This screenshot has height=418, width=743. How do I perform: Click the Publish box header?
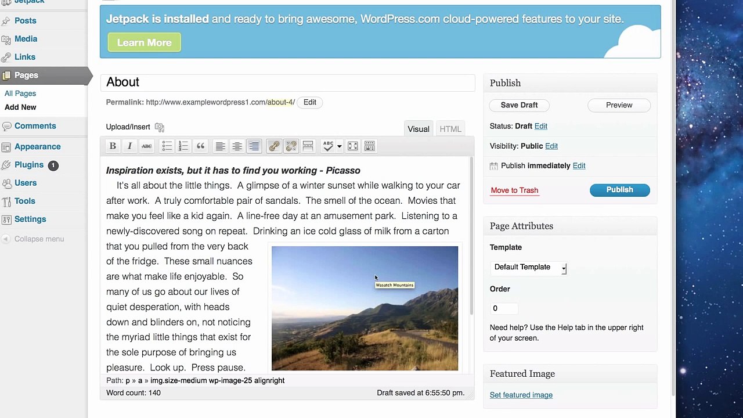click(x=570, y=83)
